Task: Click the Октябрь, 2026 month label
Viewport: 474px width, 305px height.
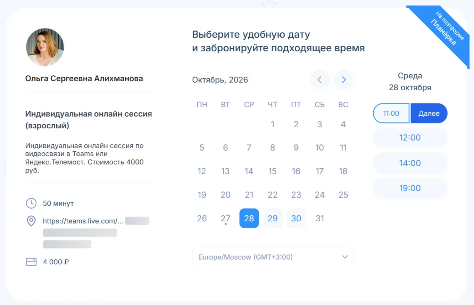Action: (x=220, y=80)
